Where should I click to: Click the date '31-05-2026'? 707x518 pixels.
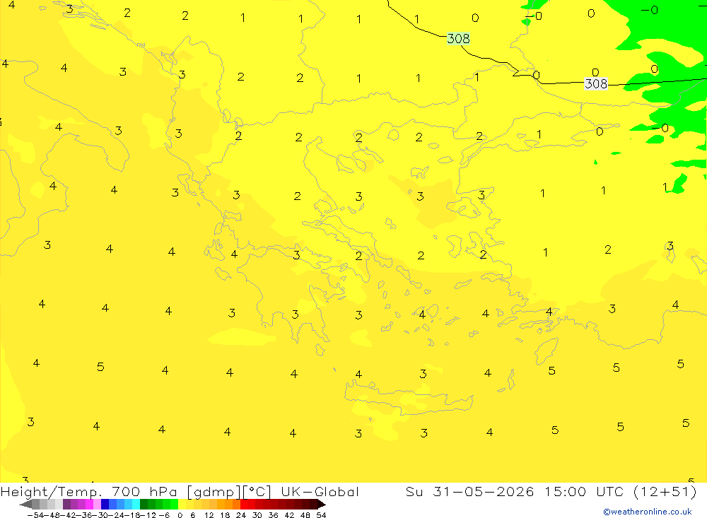click(x=484, y=491)
